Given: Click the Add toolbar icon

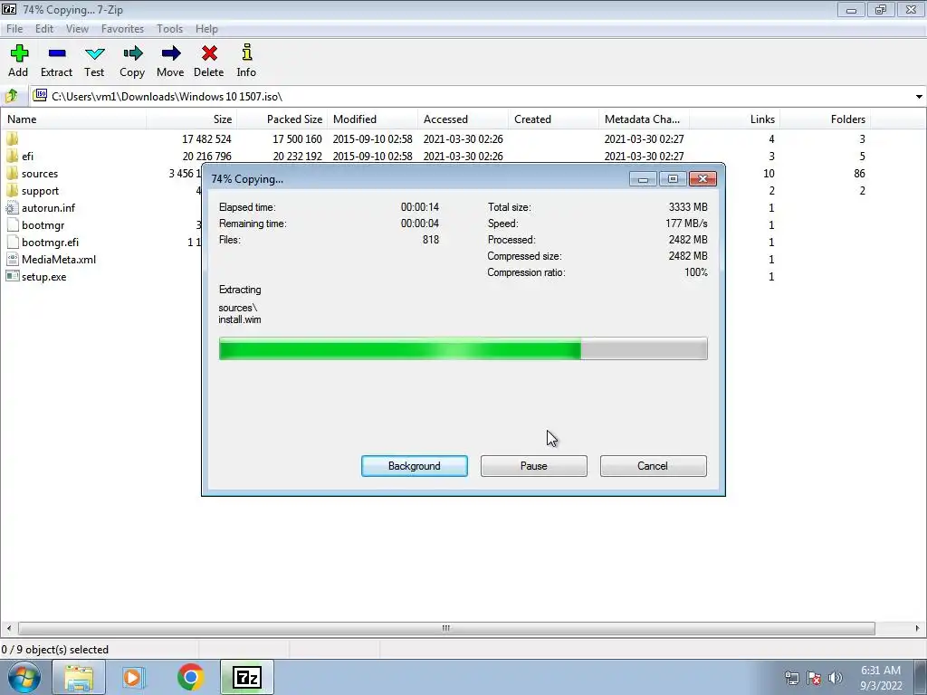Looking at the screenshot, I should (x=19, y=53).
